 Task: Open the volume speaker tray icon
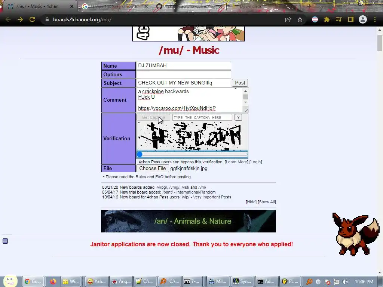pos(345,282)
